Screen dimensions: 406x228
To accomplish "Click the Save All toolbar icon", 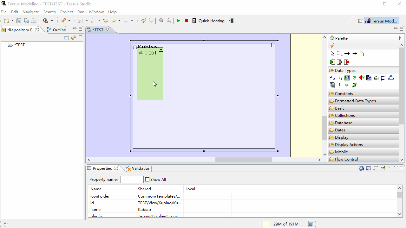I will [26, 21].
